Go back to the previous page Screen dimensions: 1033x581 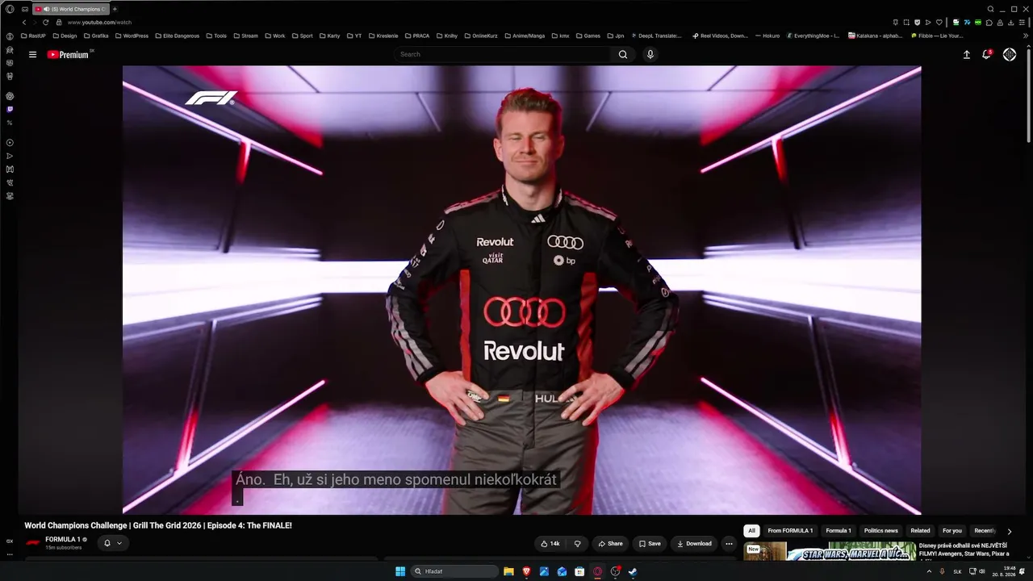(24, 23)
